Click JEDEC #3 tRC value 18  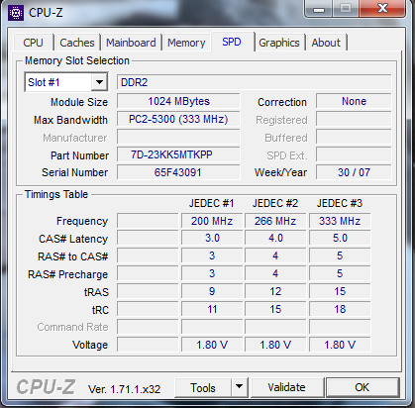point(340,309)
